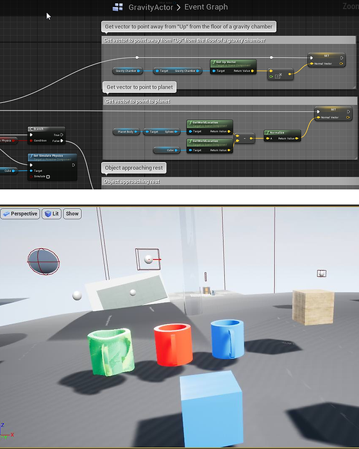Select the blue mug in the viewport

(228, 339)
